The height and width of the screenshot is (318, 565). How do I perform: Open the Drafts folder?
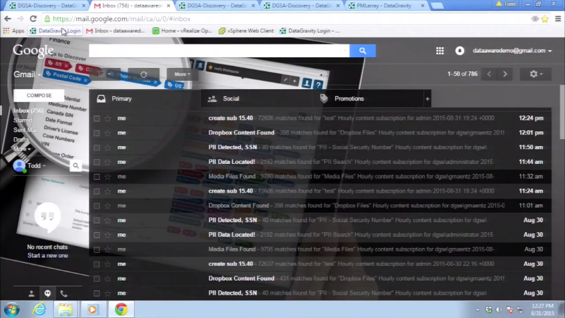[x=21, y=140]
